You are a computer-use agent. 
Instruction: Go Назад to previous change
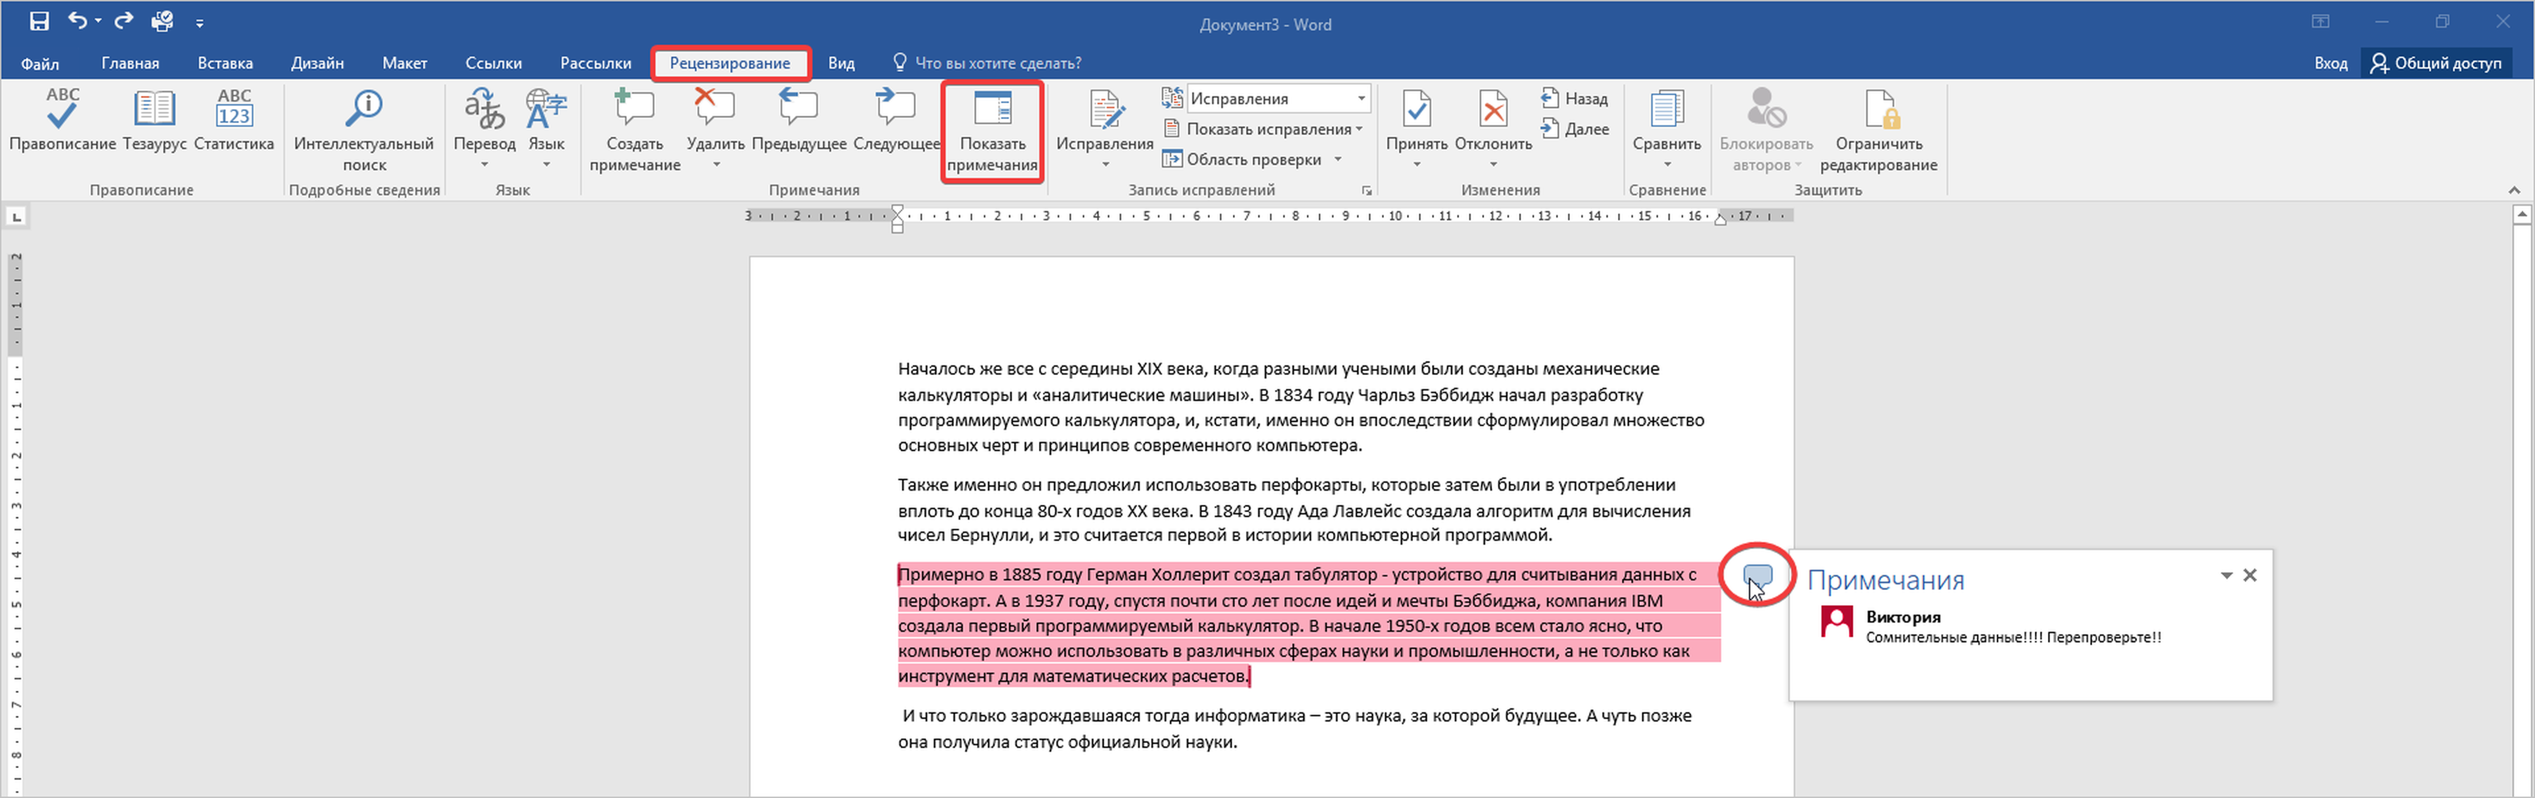1573,98
